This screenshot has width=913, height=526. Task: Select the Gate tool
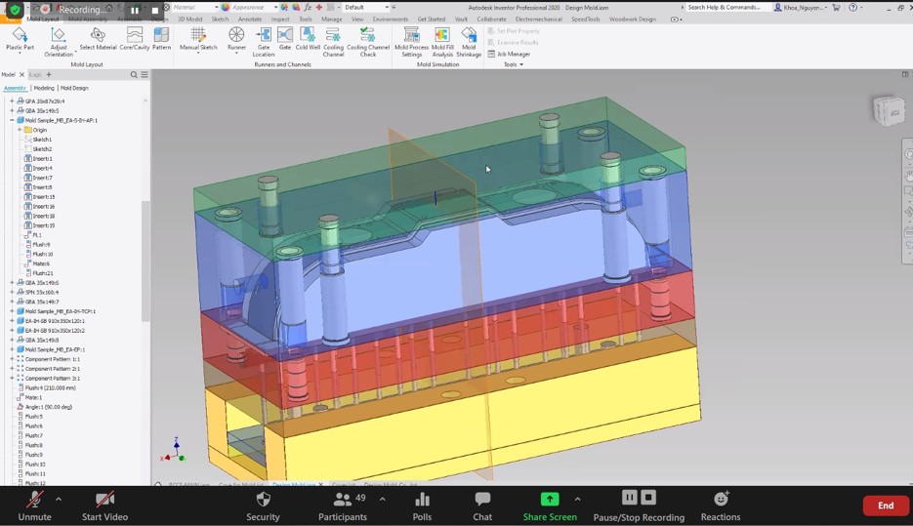tap(285, 39)
